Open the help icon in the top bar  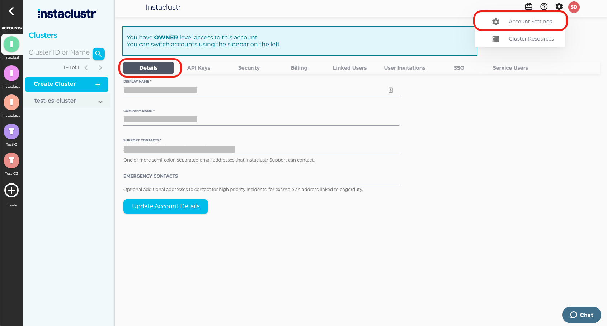544,6
